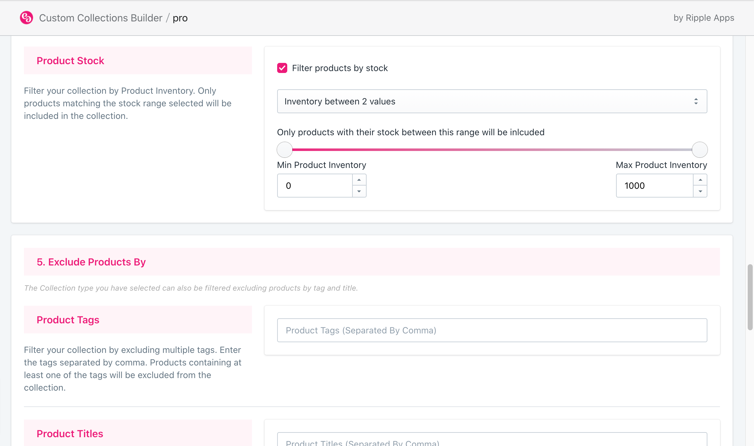Click the Max Product Inventory number field

coord(655,186)
